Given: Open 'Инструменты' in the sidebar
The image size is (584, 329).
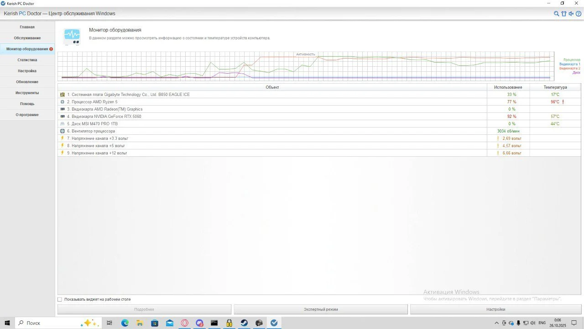Looking at the screenshot, I should click(x=27, y=93).
